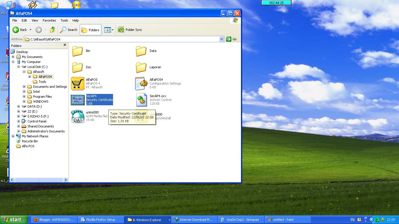399x224 pixels.
Task: Switch to vbaStrCmp2 Notepad taskbar button
Action: coord(241,220)
